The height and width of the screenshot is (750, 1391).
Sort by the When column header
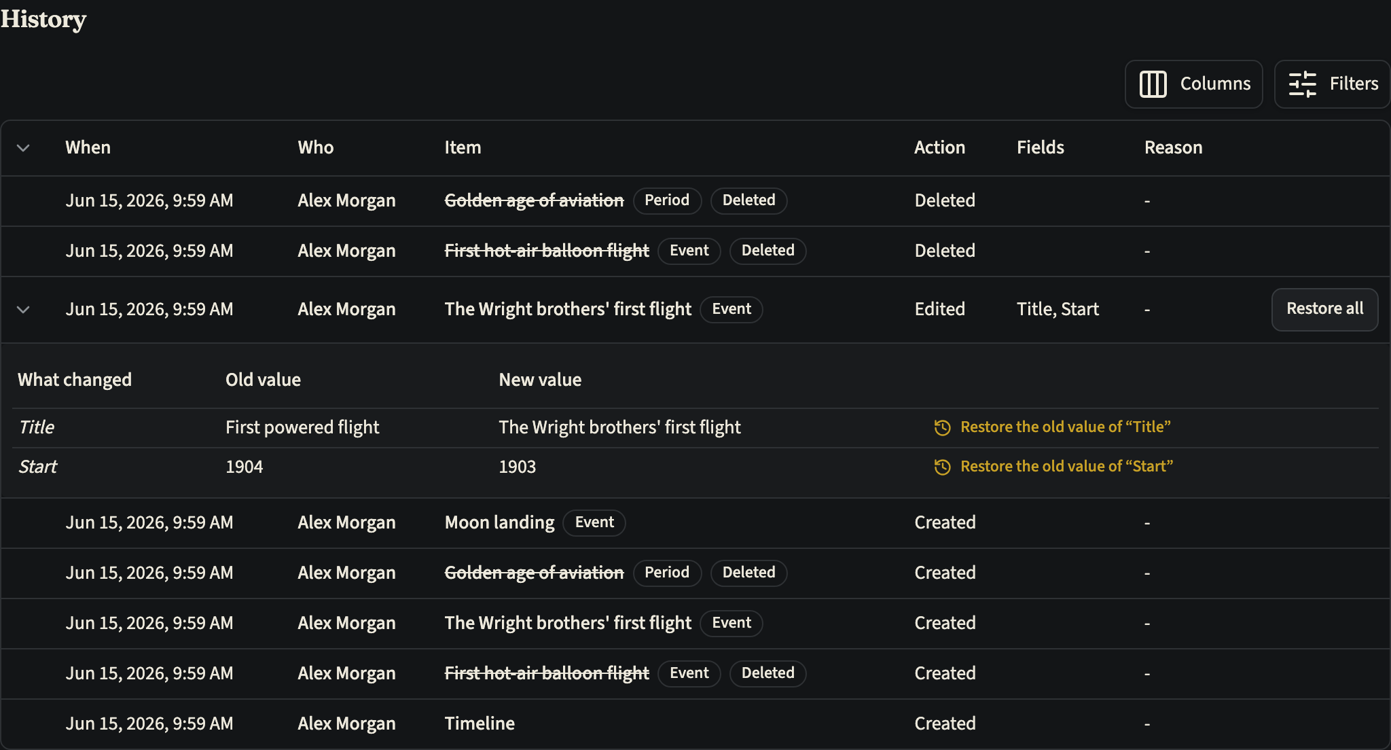tap(88, 147)
